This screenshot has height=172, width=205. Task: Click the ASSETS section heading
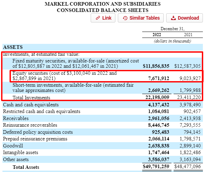pyautogui.click(x=13, y=47)
